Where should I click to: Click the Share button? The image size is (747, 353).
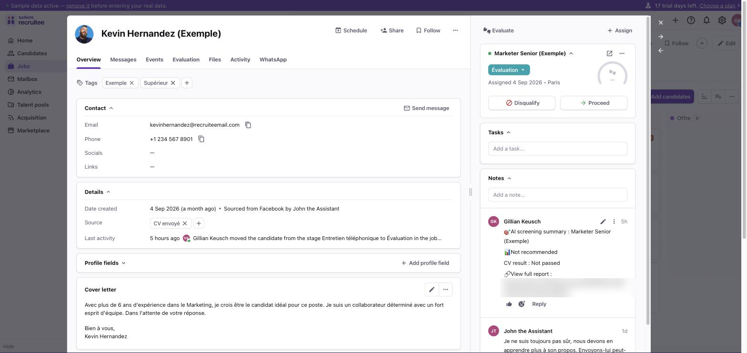392,30
